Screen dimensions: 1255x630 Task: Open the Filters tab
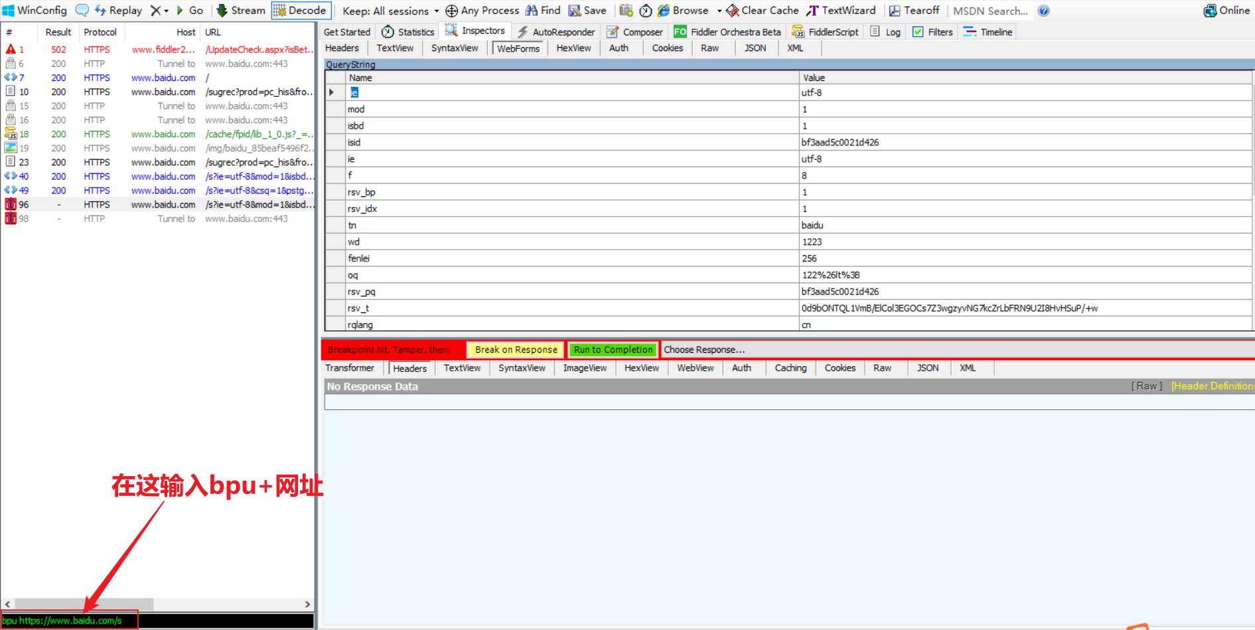tap(932, 32)
